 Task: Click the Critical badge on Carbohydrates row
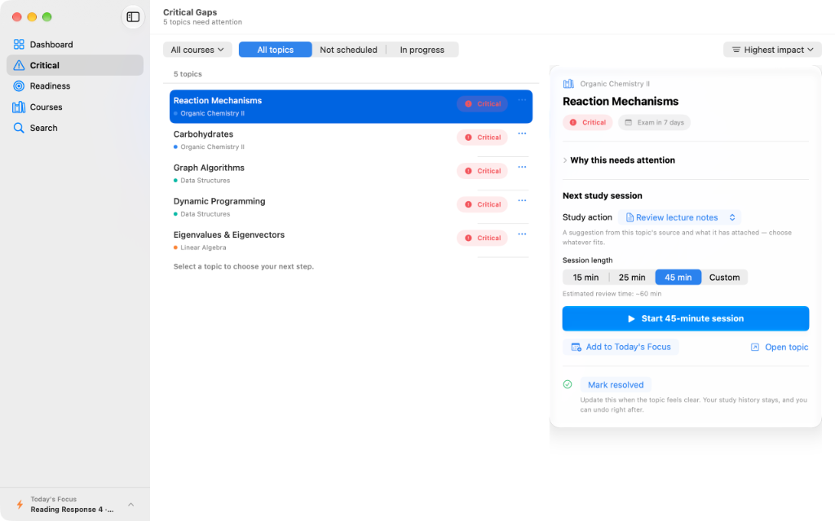482,137
